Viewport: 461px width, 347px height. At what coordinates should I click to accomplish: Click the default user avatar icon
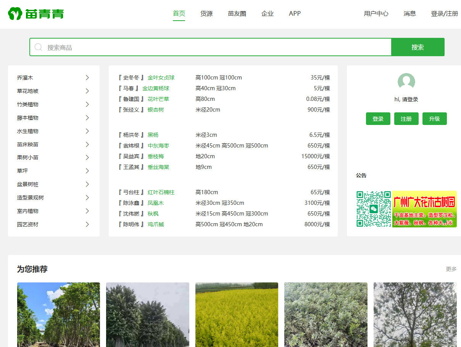406,82
